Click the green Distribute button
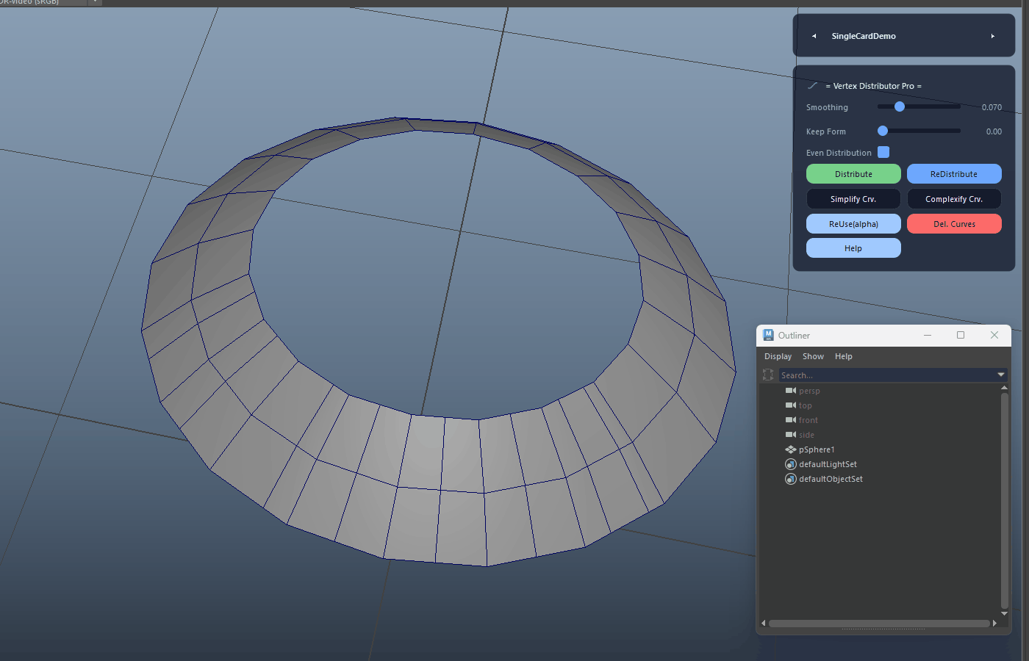This screenshot has width=1029, height=661. click(x=853, y=174)
